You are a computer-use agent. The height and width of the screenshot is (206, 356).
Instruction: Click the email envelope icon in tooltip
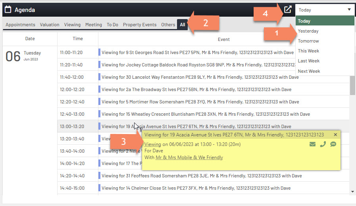[x=312, y=144]
